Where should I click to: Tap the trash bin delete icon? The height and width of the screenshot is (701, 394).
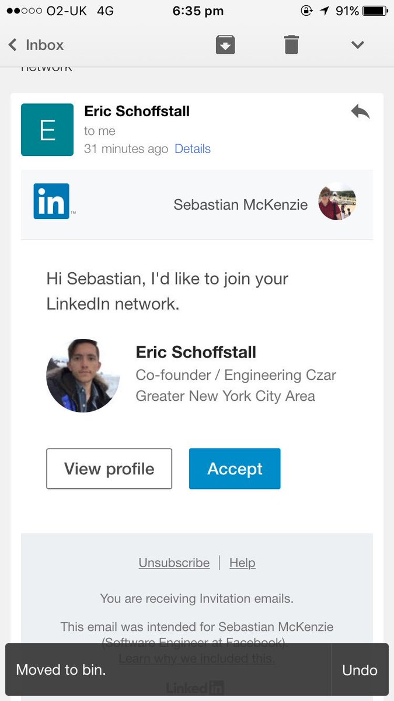point(291,45)
